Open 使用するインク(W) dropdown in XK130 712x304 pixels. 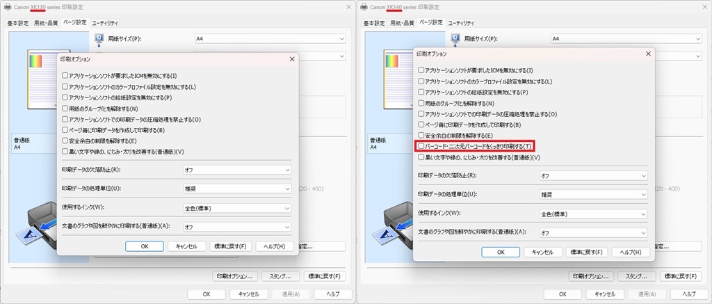tap(236, 208)
